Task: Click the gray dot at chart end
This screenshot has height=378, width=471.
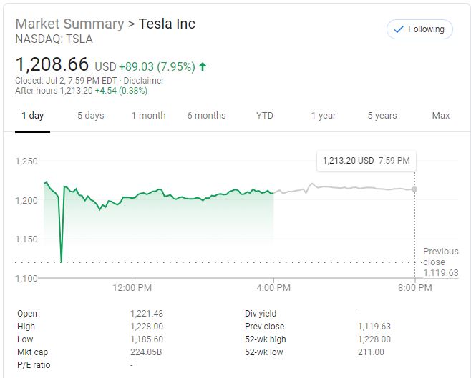Action: pos(415,189)
